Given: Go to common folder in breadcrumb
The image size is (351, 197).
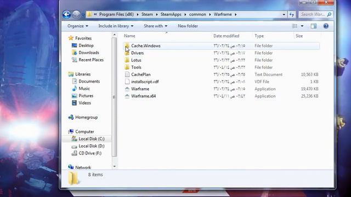Looking at the screenshot, I should (x=197, y=14).
